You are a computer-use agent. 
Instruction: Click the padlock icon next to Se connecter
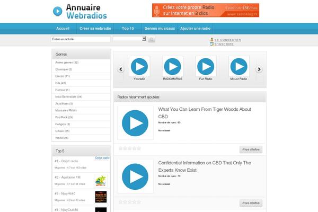click(x=211, y=40)
